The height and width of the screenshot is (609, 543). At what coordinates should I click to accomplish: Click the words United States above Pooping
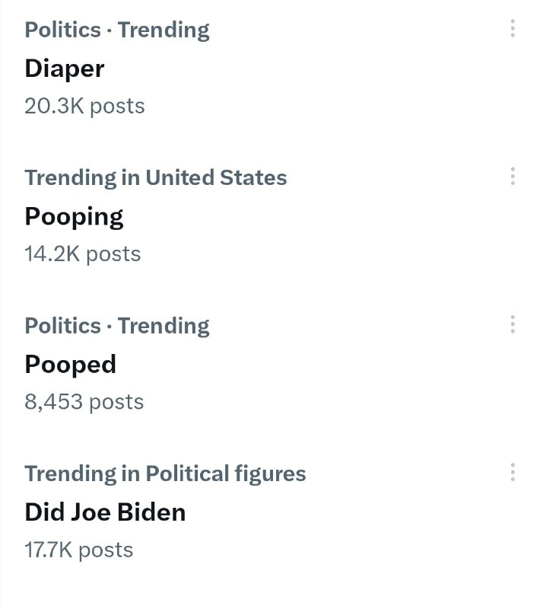pyautogui.click(x=216, y=177)
